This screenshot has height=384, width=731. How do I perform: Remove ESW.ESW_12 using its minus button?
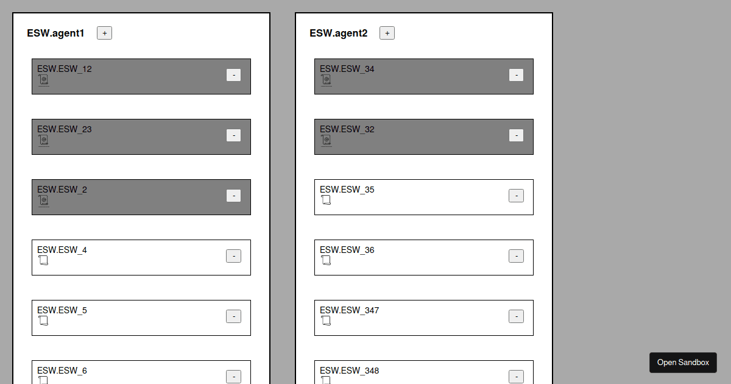point(233,75)
